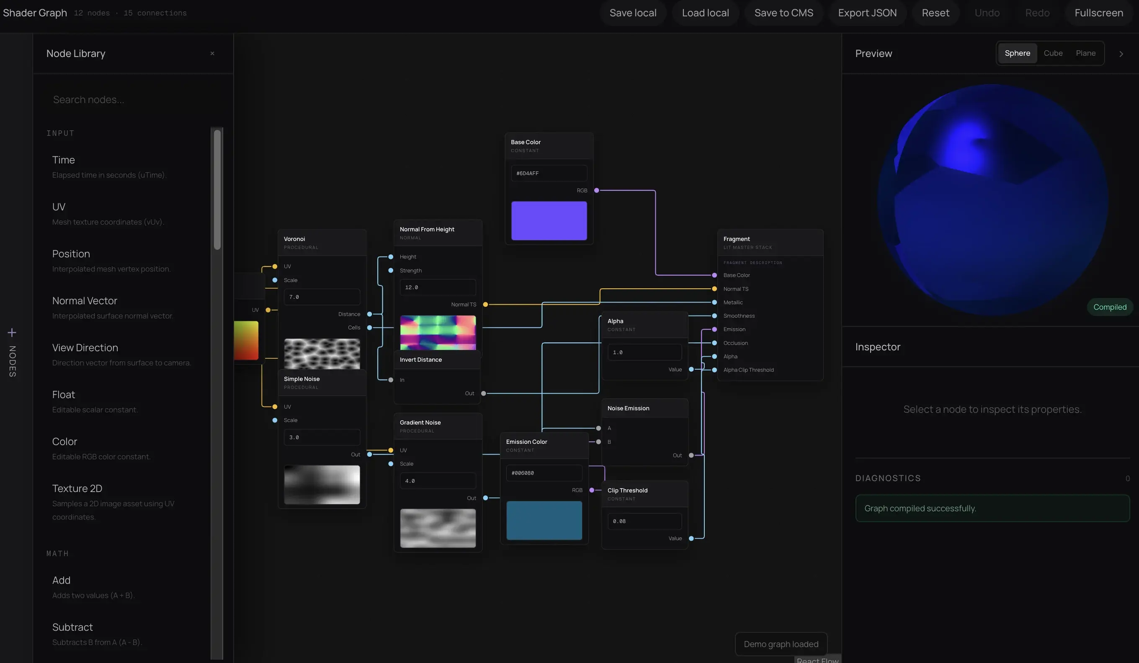Click Fragment Alpha Clip Threshold port
The image size is (1139, 663).
click(714, 370)
